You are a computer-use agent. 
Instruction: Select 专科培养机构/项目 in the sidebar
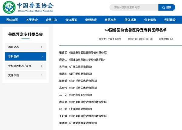(25, 66)
